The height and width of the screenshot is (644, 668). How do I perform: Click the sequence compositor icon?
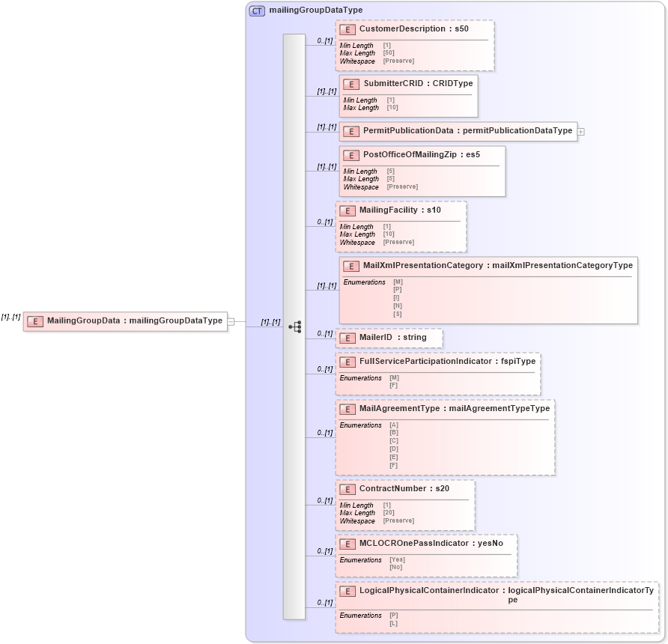pos(297,326)
